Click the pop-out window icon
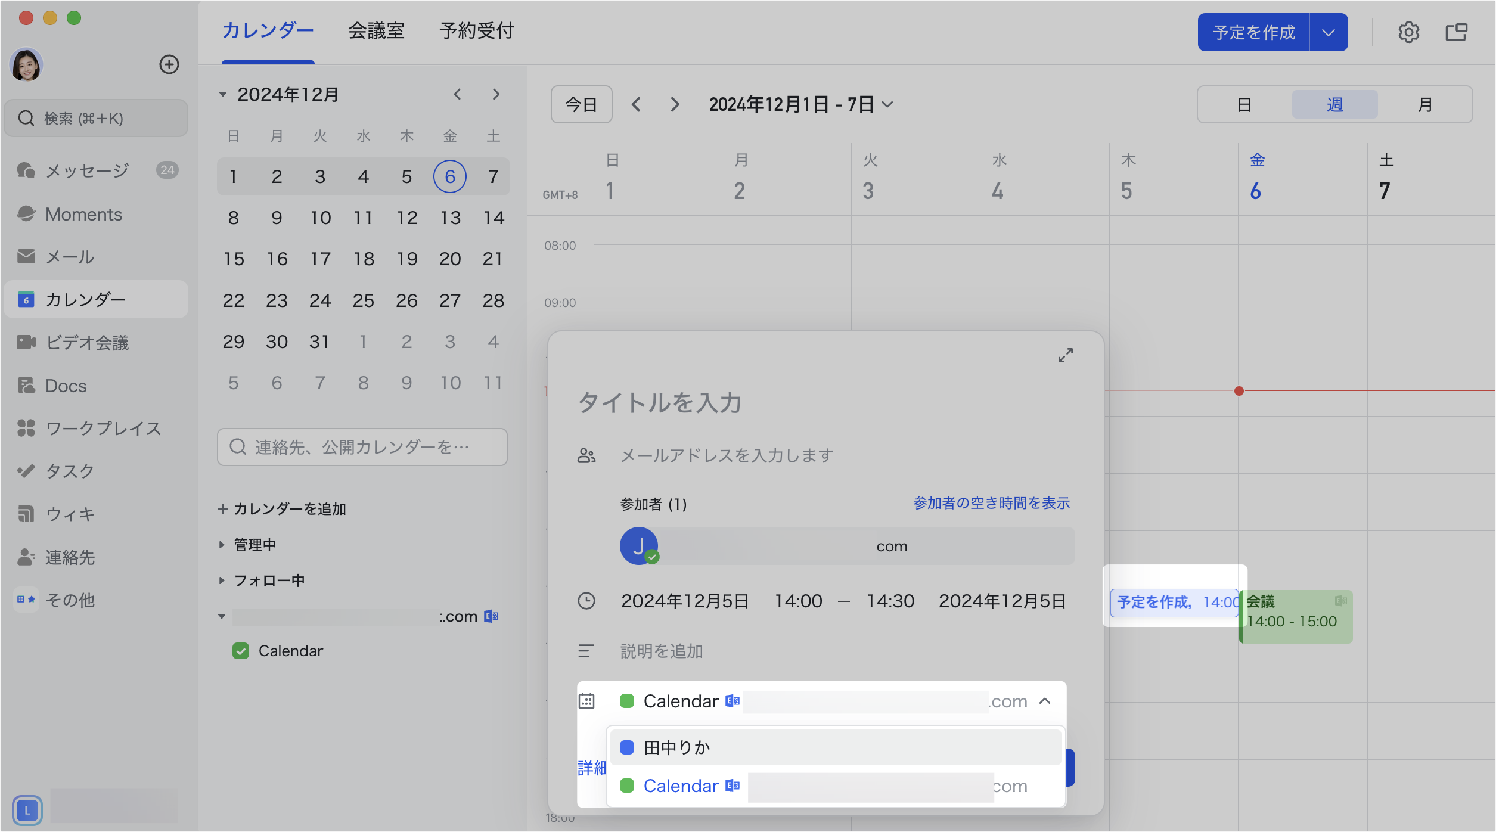1496x832 pixels. [1456, 32]
